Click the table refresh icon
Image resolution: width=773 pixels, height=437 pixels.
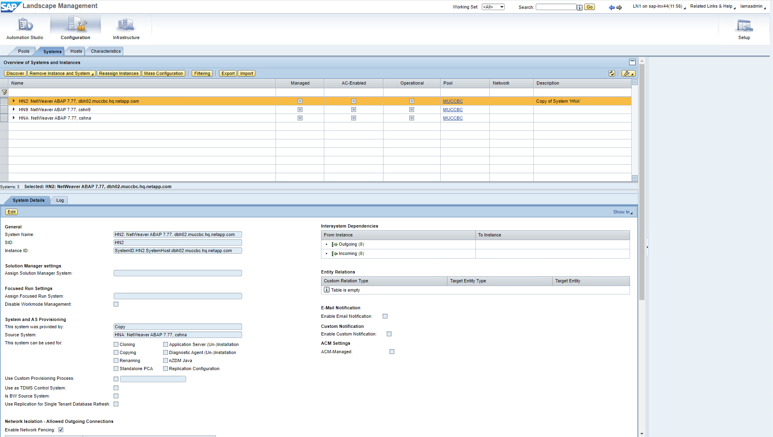tap(611, 73)
